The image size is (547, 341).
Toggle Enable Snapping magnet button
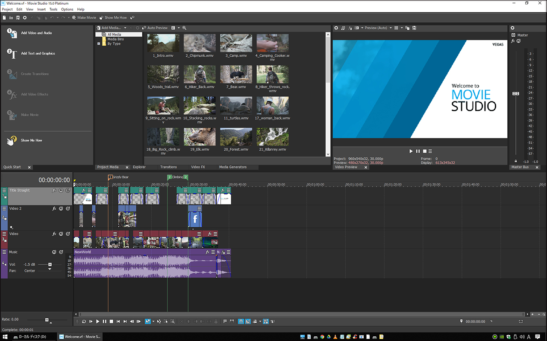tap(241, 321)
